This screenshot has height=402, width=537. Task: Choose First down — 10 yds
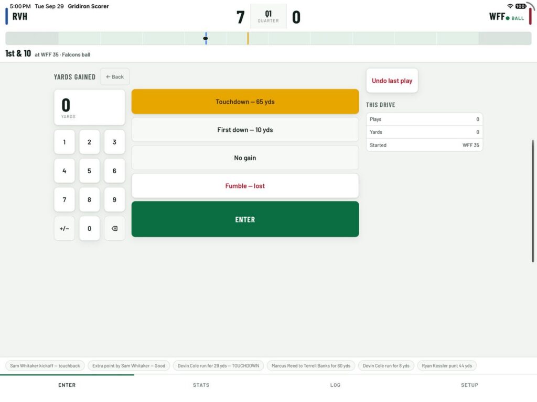click(x=245, y=130)
